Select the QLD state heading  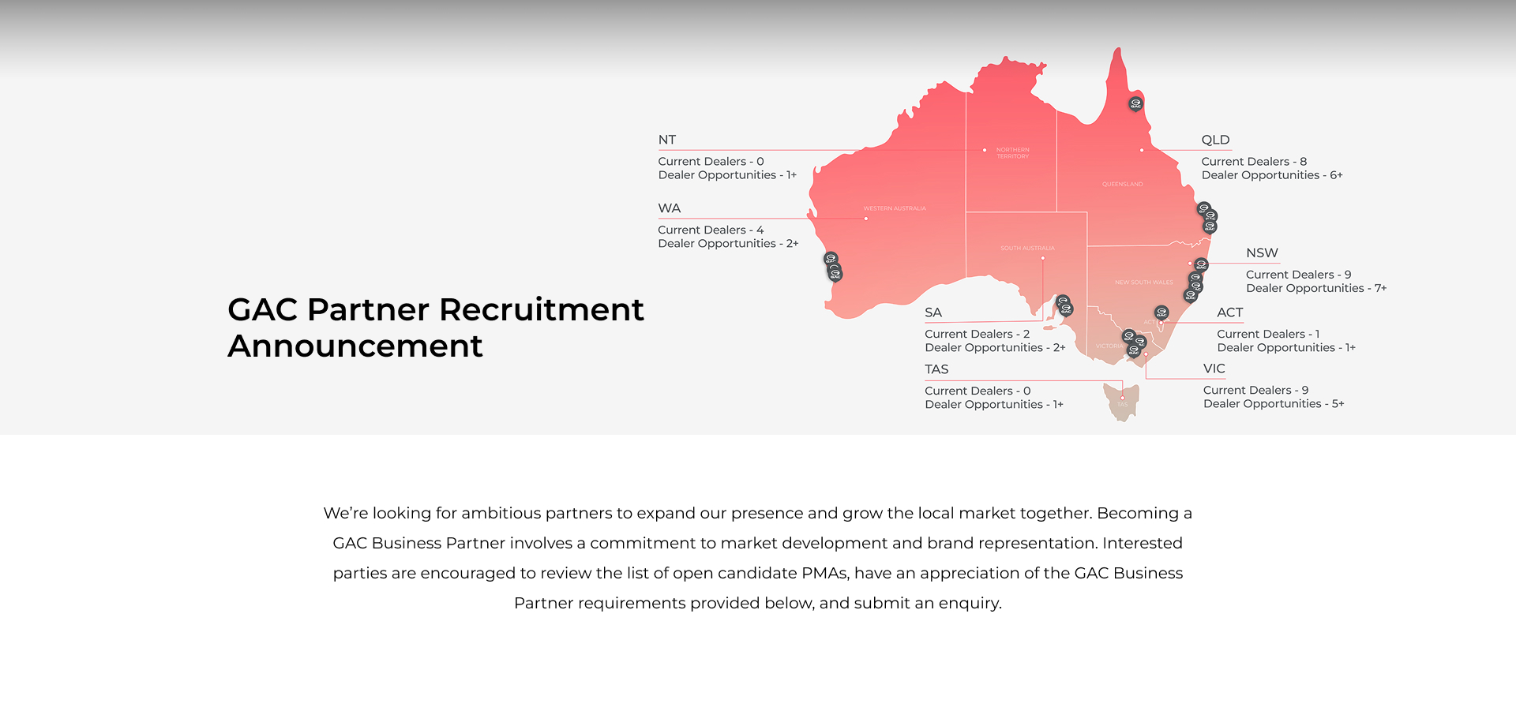pos(1216,140)
